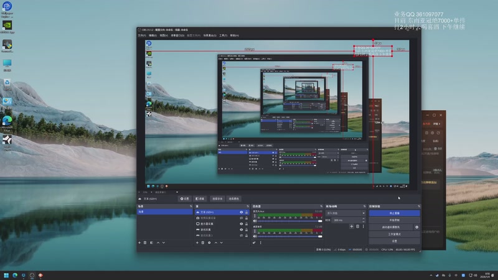Open options dots of first mixer channel

point(255,215)
